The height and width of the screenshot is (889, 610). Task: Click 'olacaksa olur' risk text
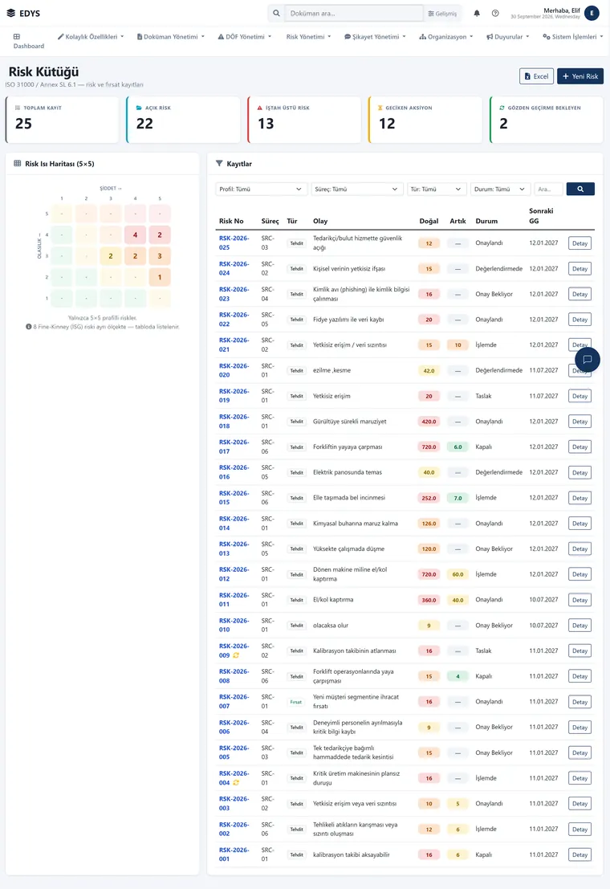pos(331,626)
